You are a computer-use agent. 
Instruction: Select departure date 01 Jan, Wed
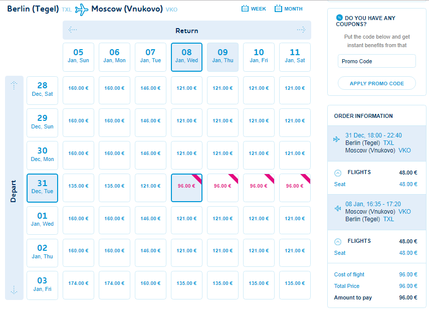(43, 220)
